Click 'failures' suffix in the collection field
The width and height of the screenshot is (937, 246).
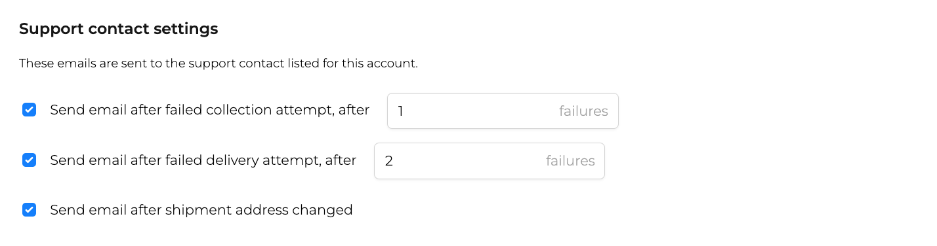tap(583, 111)
